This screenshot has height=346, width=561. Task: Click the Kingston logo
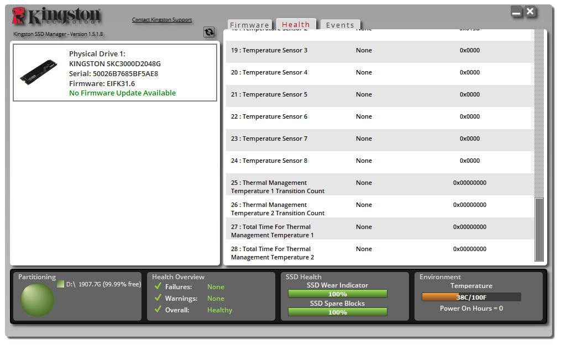57,16
